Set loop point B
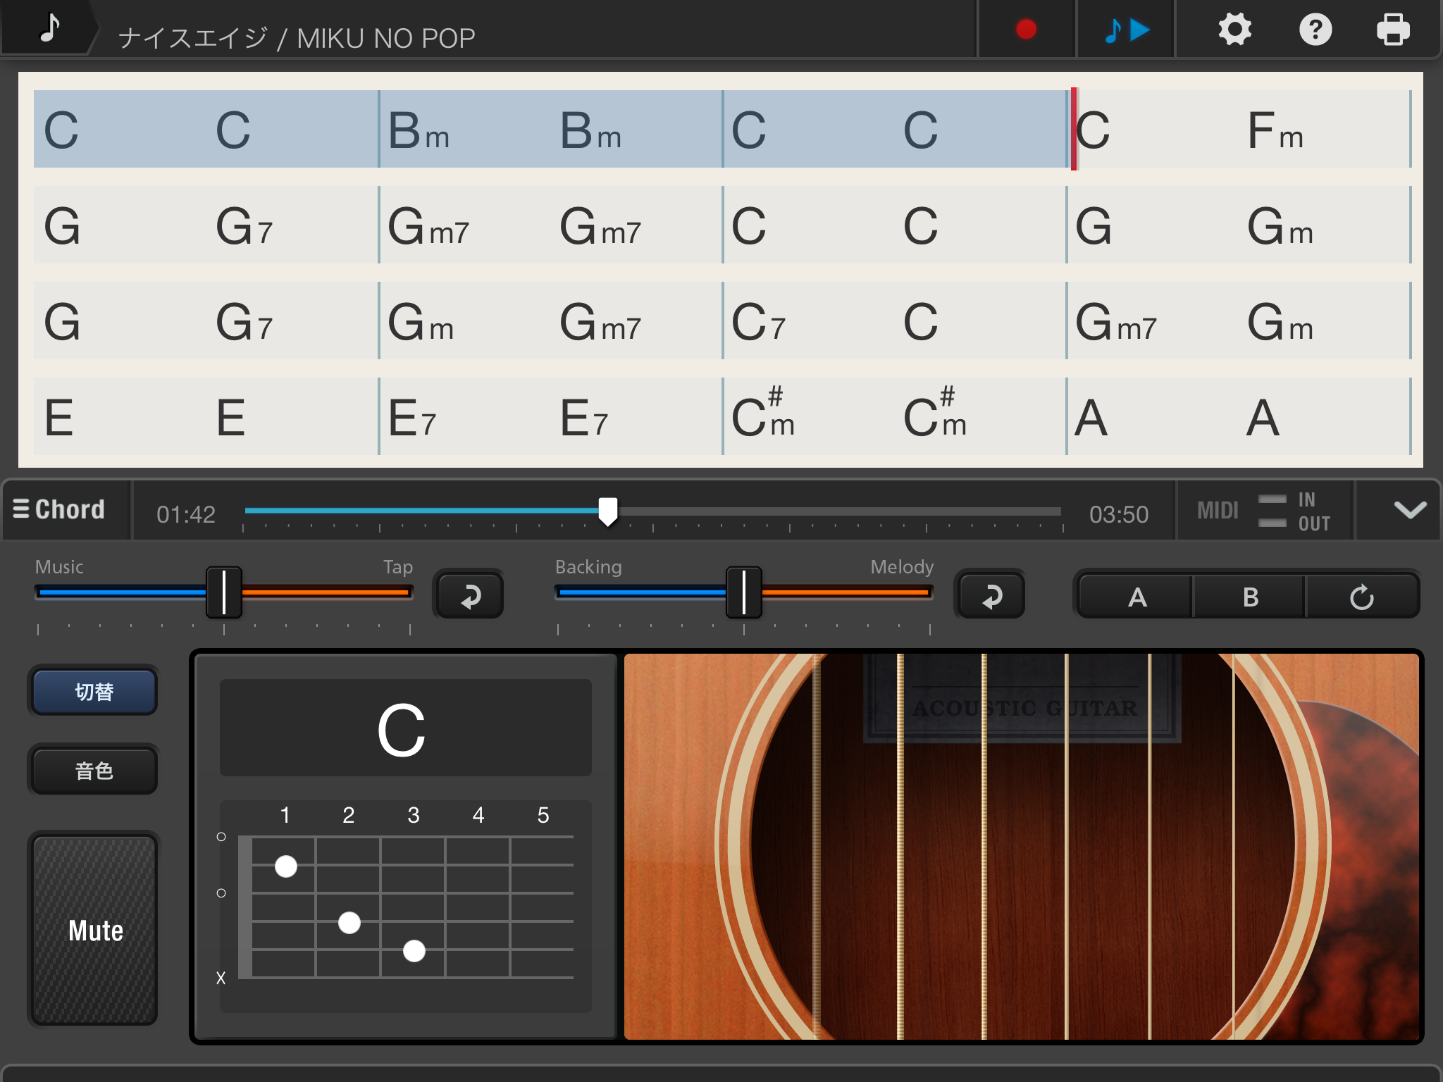1443x1082 pixels. 1250,597
